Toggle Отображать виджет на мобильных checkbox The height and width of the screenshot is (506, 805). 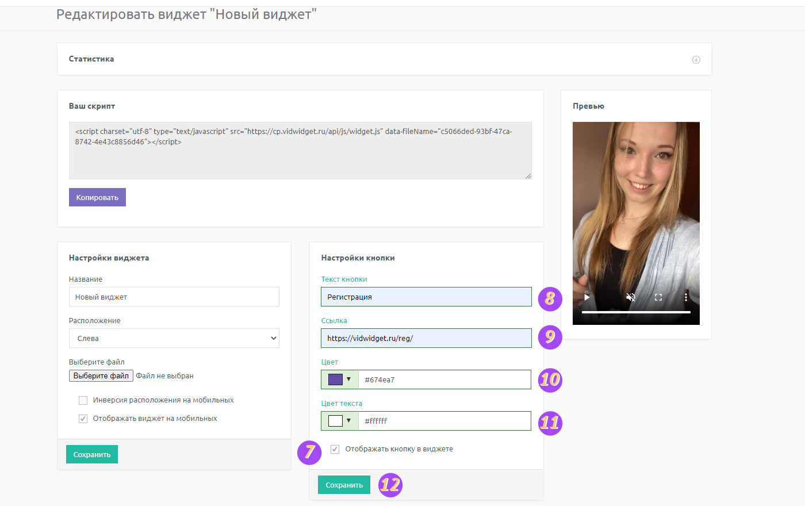tap(83, 419)
